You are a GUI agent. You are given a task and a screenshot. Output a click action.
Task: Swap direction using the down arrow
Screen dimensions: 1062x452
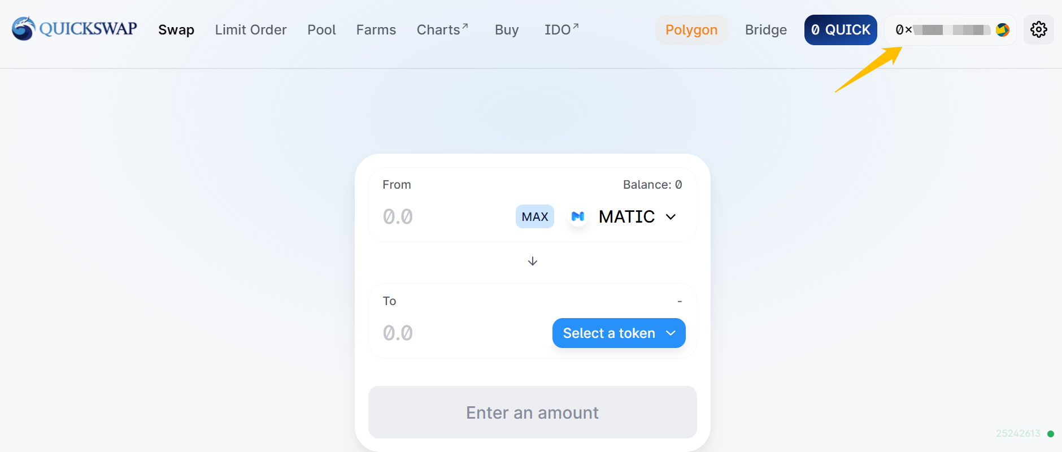click(532, 261)
